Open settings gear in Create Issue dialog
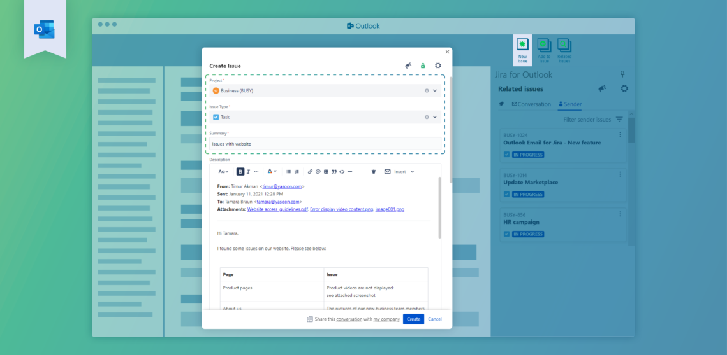This screenshot has height=355, width=727. point(437,66)
